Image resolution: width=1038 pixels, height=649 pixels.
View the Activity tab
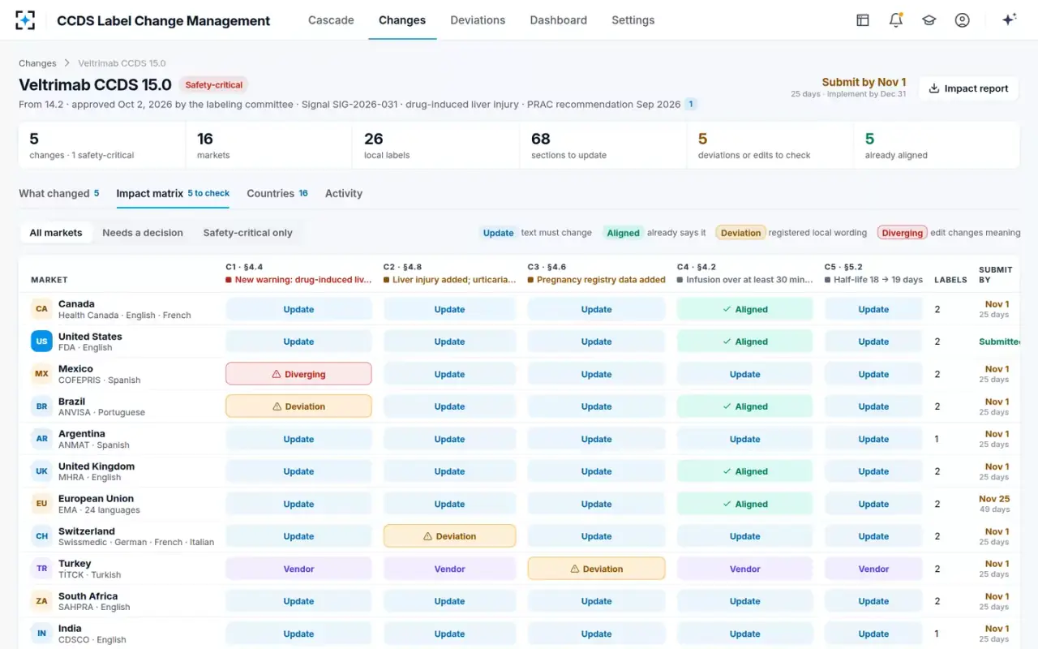[x=344, y=194]
